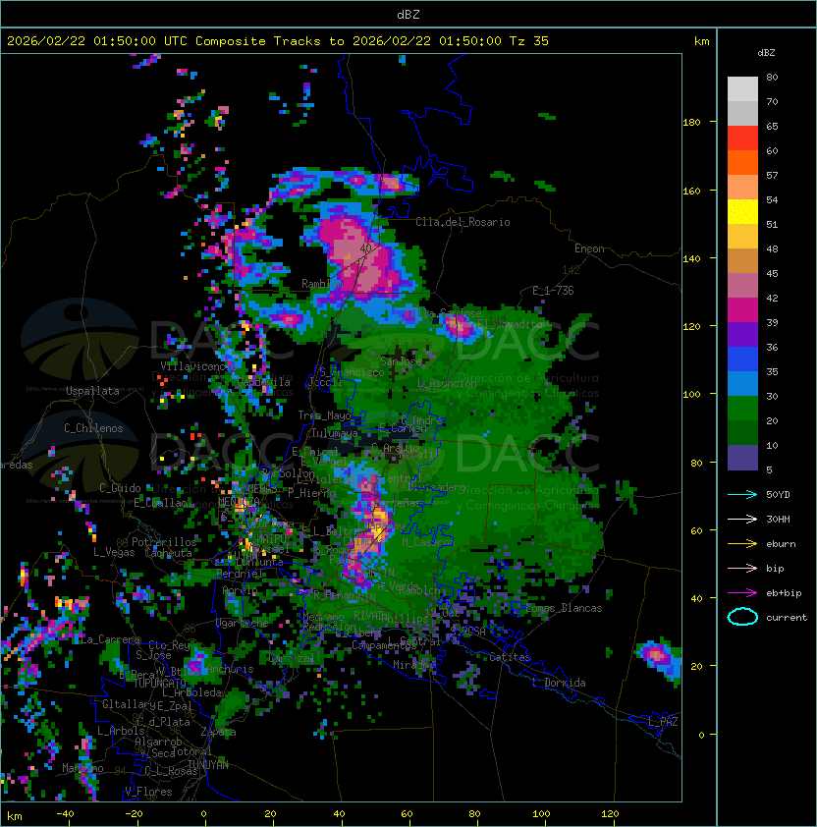Viewport: 817px width, 827px height.
Task: Click the 'Anchoris' map label
Action: [x=230, y=669]
